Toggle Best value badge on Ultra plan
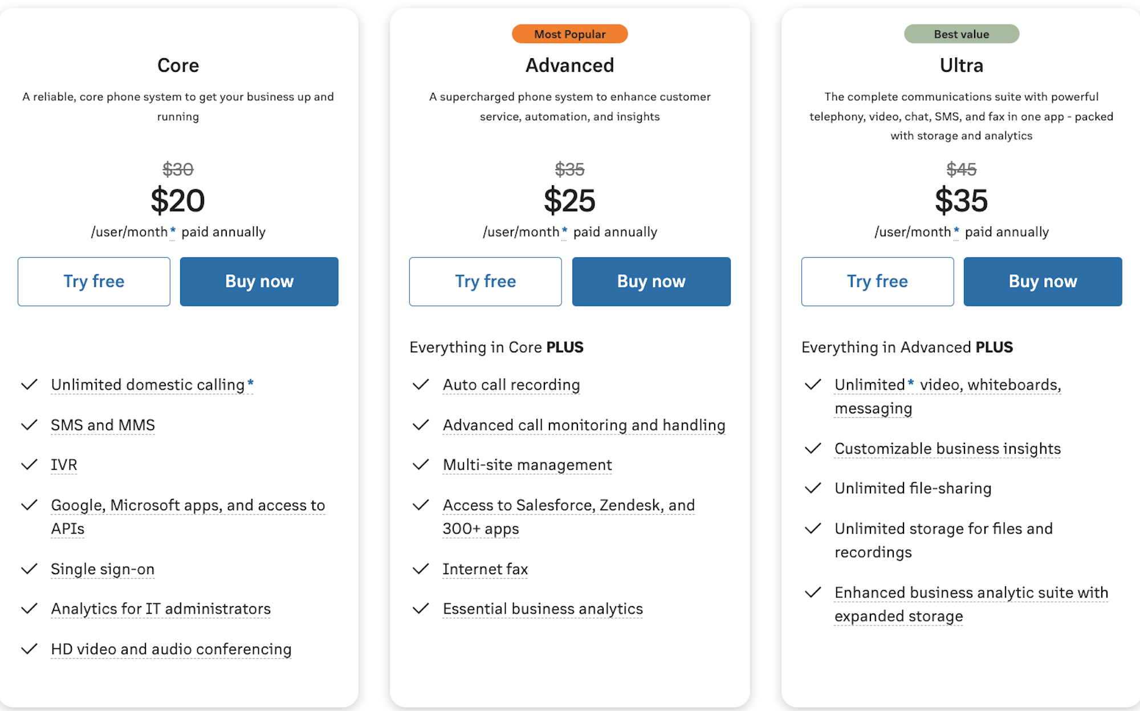Screen dimensions: 1140x711 pos(962,32)
